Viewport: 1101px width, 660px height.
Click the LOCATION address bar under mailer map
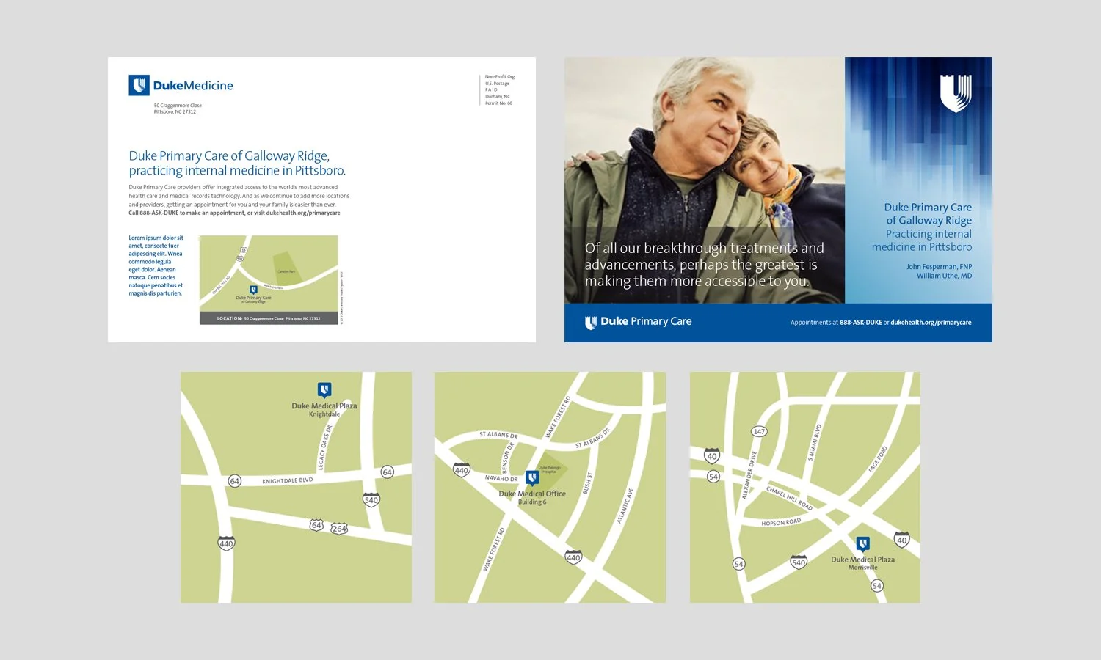coord(269,318)
